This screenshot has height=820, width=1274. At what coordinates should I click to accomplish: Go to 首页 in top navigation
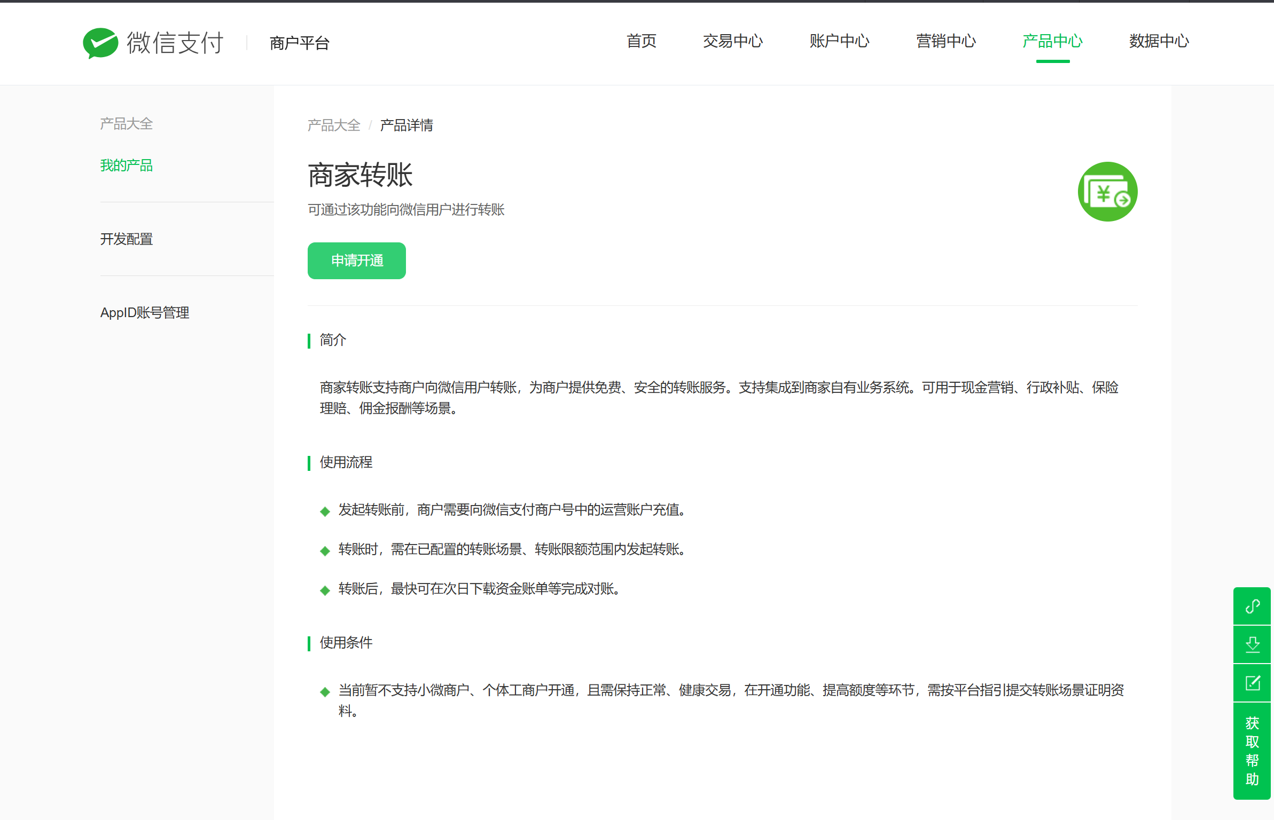click(x=641, y=41)
